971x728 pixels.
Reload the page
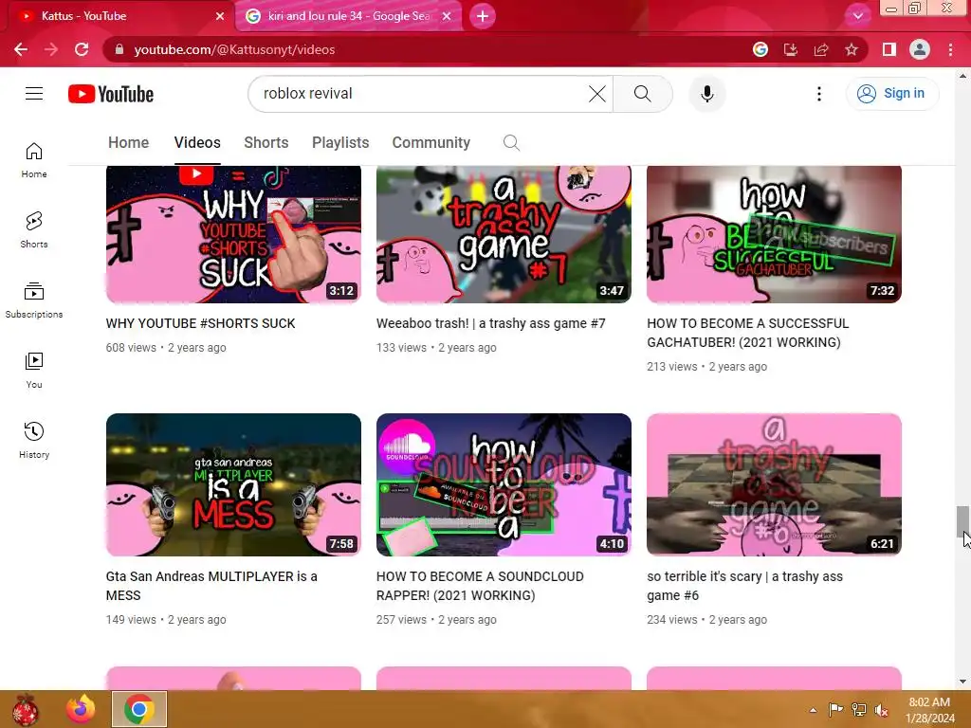click(82, 49)
